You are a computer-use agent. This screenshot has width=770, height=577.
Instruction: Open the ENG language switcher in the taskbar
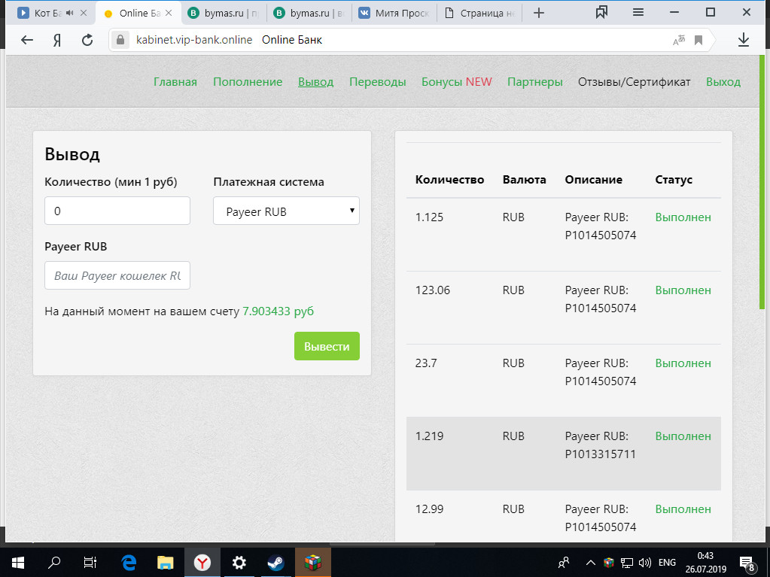tap(668, 562)
